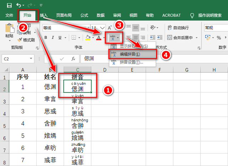Open underline style dropdown arrow

[66, 38]
